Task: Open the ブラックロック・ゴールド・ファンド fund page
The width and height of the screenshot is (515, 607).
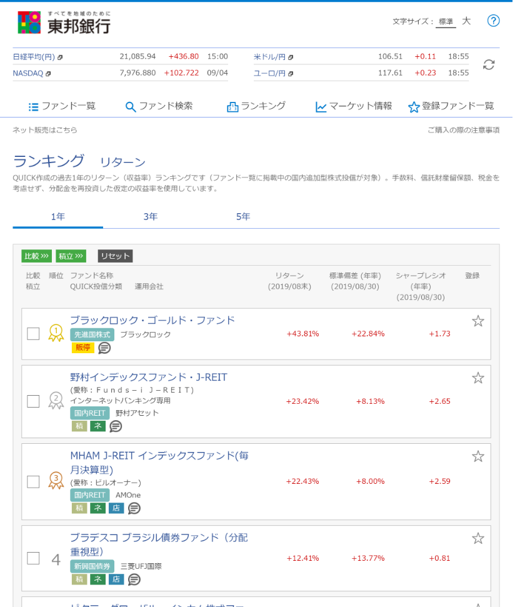Action: (x=152, y=321)
